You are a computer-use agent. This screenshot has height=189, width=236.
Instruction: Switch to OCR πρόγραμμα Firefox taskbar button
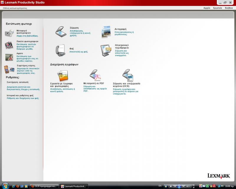coord(44,186)
